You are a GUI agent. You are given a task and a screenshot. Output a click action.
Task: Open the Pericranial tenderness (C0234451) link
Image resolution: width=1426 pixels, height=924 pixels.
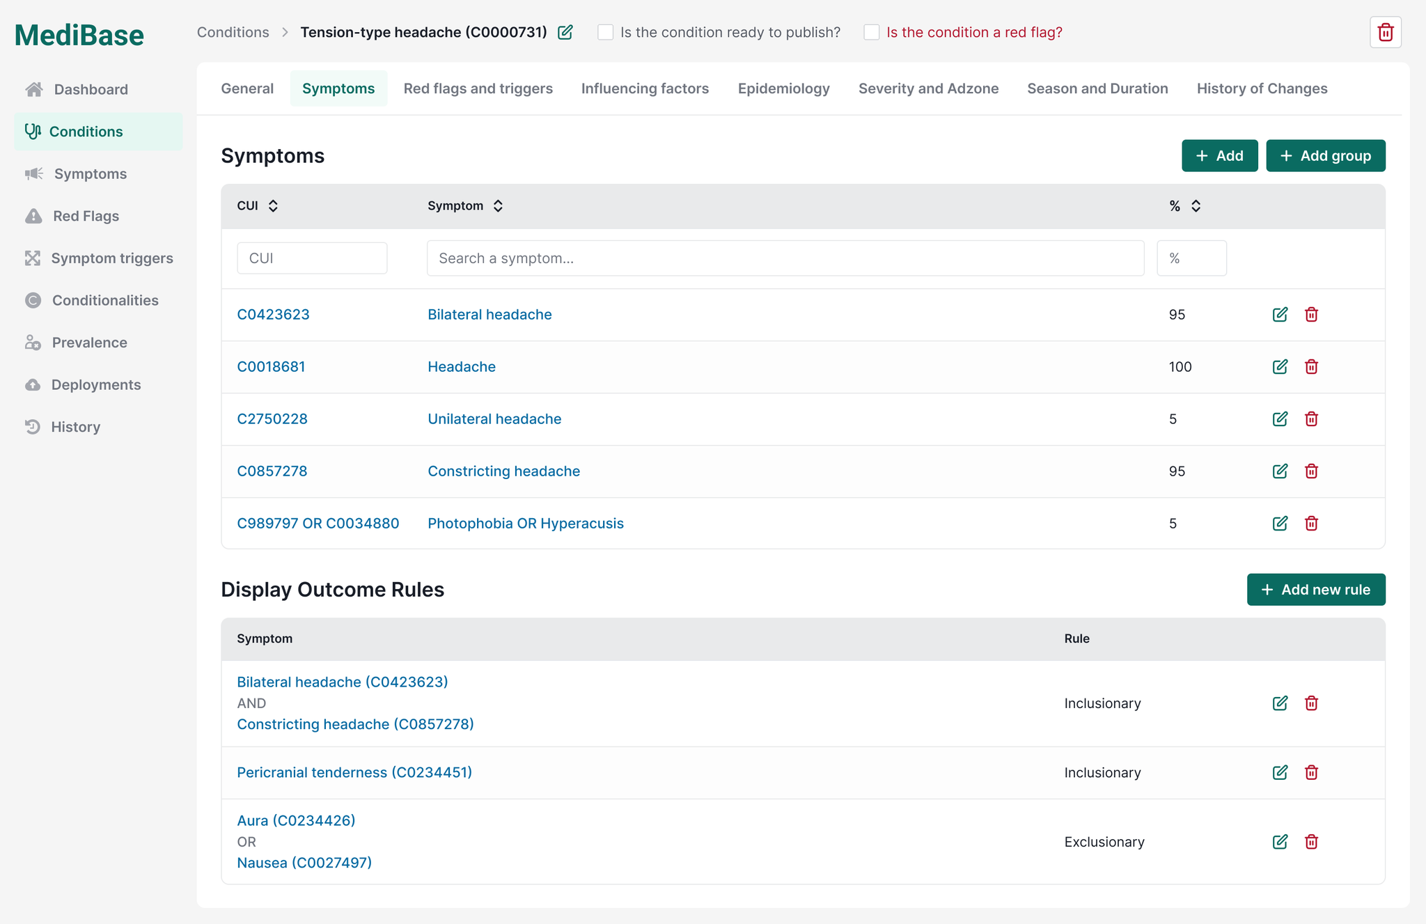pyautogui.click(x=354, y=772)
